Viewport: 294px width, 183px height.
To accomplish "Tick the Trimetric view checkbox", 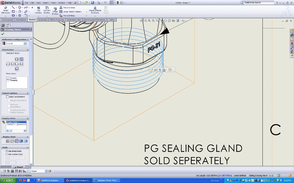I will pyautogui.click(x=8, y=80).
